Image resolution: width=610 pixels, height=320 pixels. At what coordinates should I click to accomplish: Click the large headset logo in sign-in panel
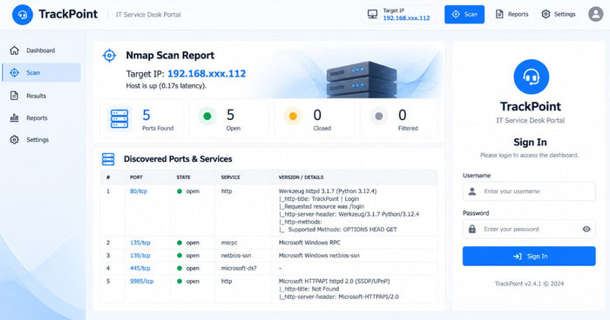click(x=531, y=77)
